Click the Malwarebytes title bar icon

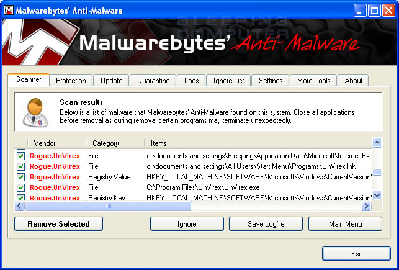click(9, 11)
